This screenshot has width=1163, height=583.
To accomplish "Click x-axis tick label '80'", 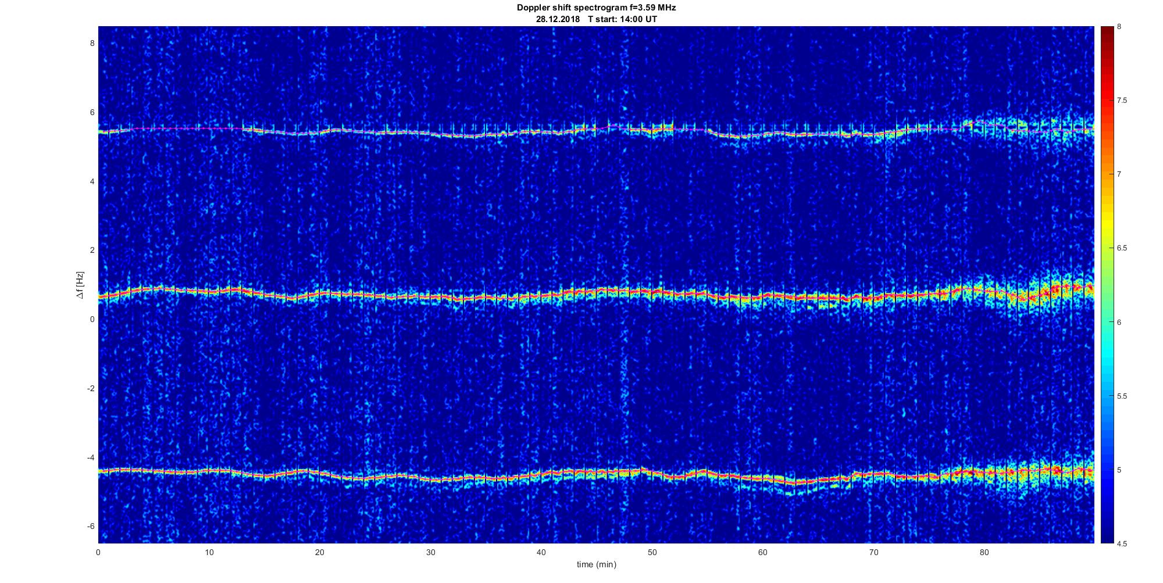I will point(984,552).
